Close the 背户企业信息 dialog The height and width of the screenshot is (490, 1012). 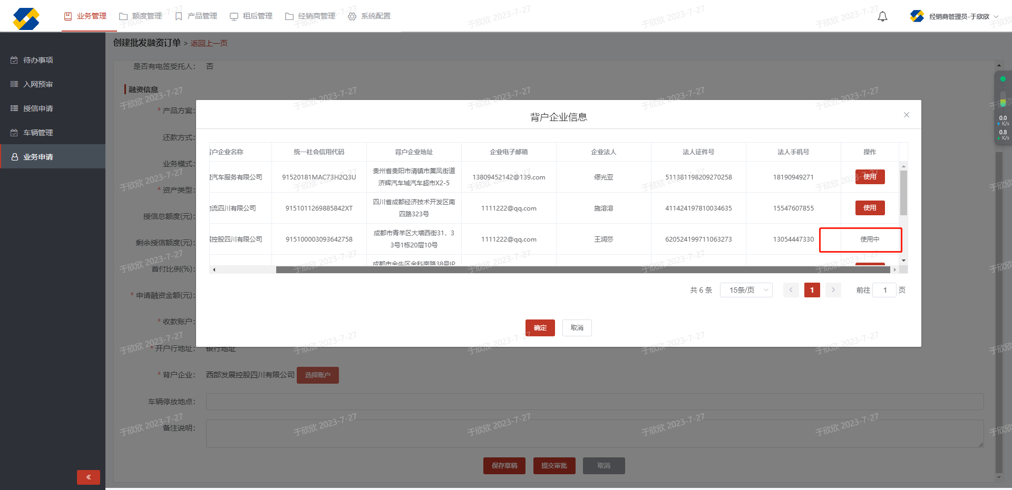906,115
